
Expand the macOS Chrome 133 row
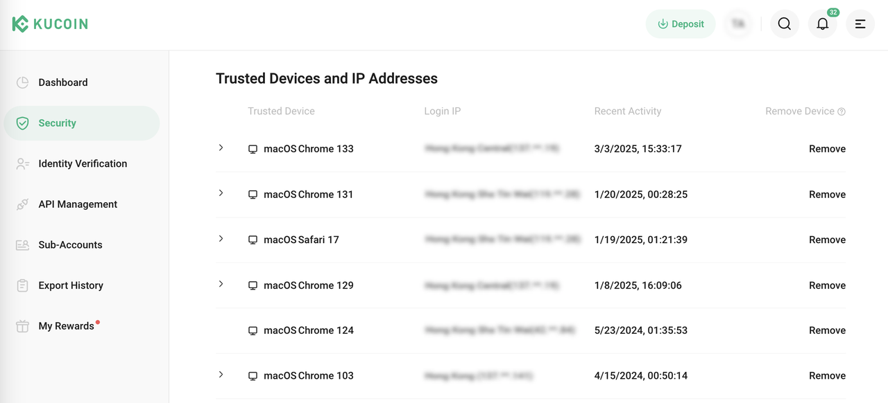click(x=221, y=147)
